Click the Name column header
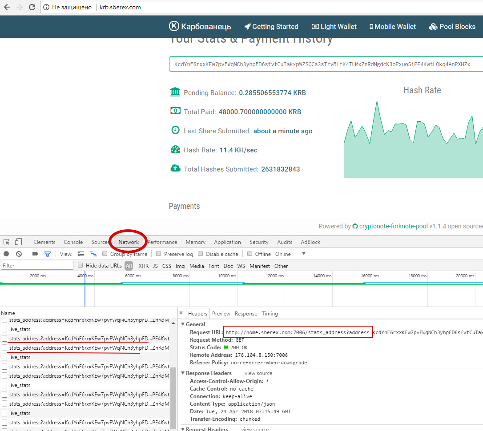This screenshot has width=483, height=431. 8,313
